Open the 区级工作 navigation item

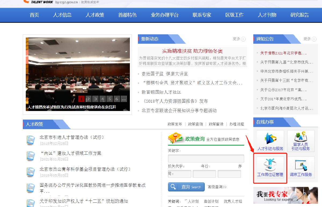(235, 15)
